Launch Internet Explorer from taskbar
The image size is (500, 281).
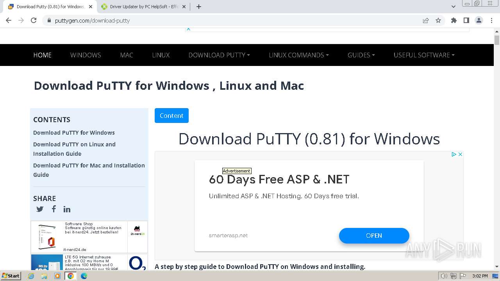(31, 276)
